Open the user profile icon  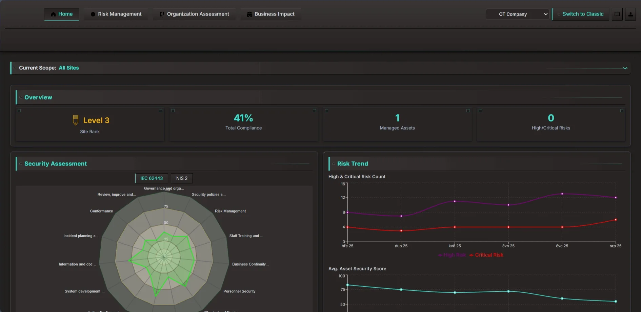(x=630, y=14)
